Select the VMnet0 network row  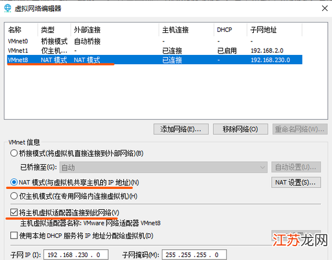click(x=155, y=41)
